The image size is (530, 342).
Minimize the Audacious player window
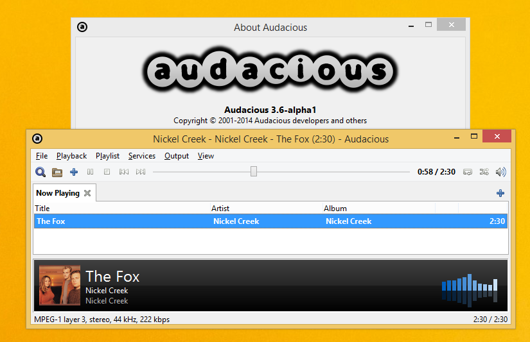[457, 137]
